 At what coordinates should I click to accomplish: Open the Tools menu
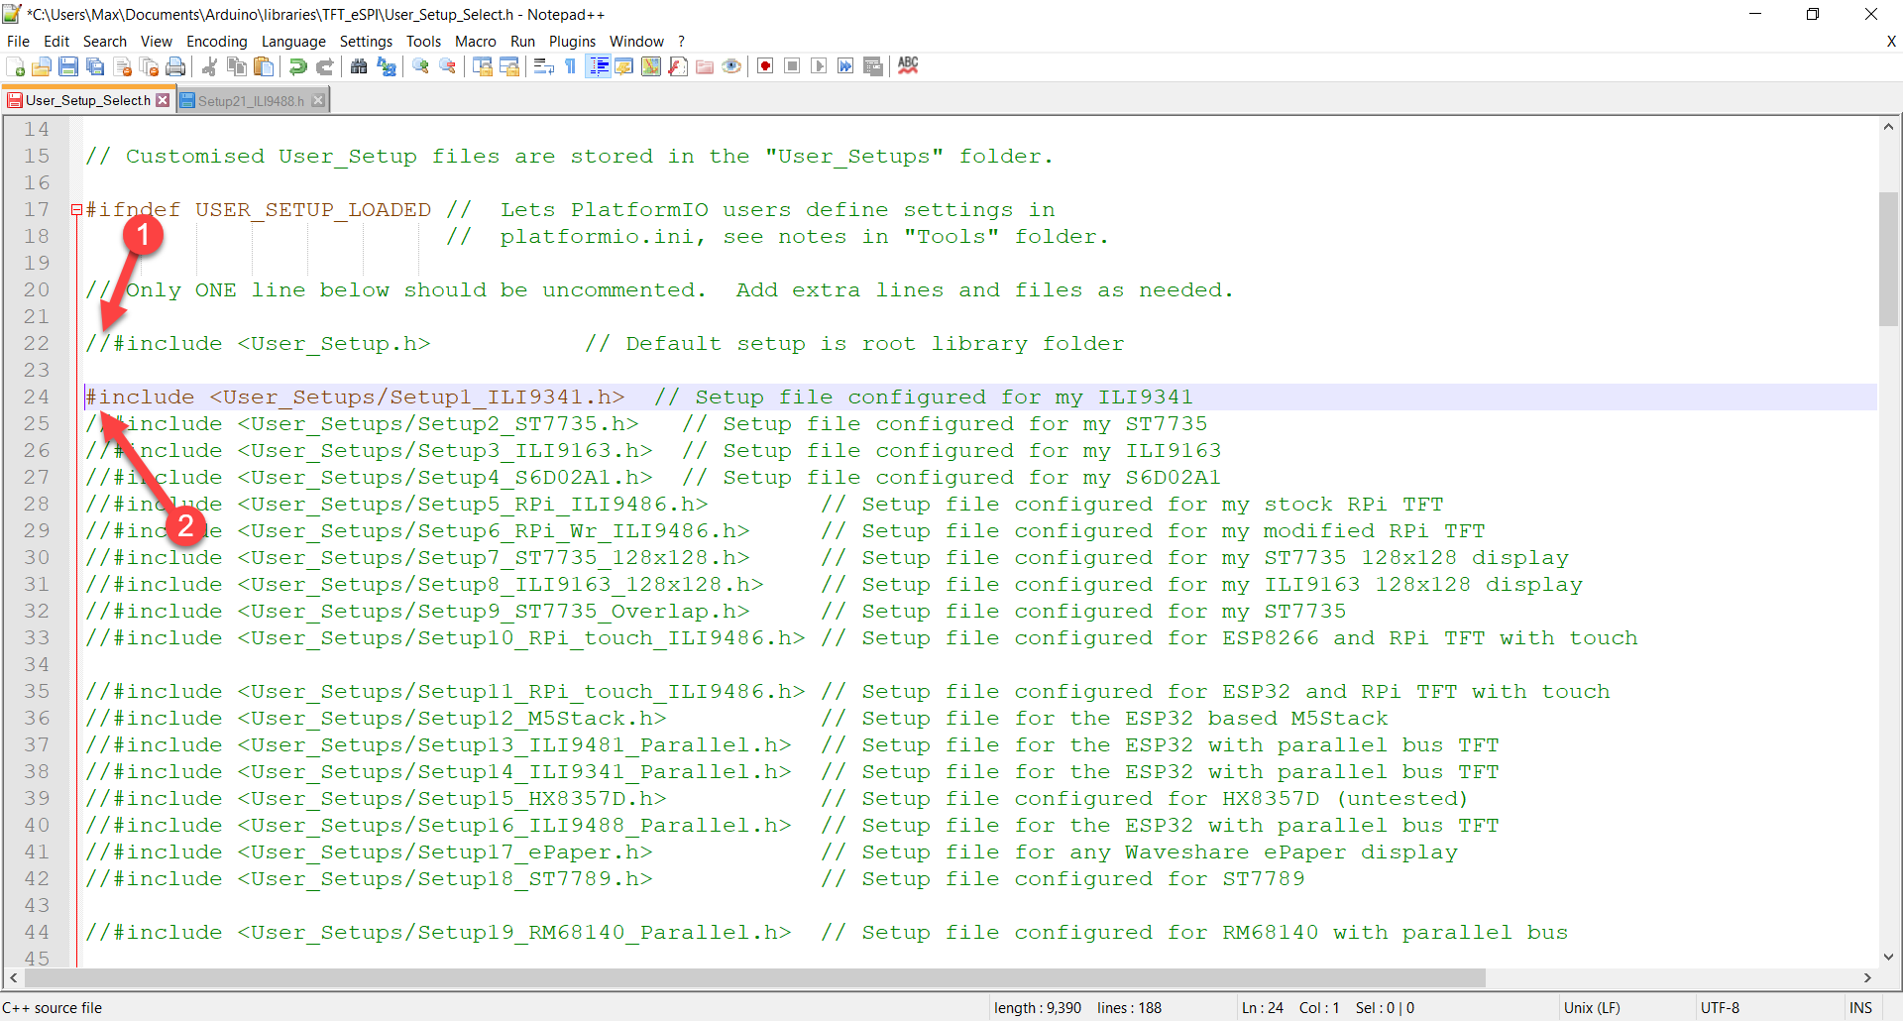pyautogui.click(x=423, y=41)
